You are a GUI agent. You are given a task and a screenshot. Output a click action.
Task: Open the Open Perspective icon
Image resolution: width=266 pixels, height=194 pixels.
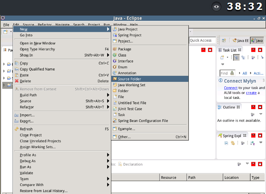coord(224,41)
